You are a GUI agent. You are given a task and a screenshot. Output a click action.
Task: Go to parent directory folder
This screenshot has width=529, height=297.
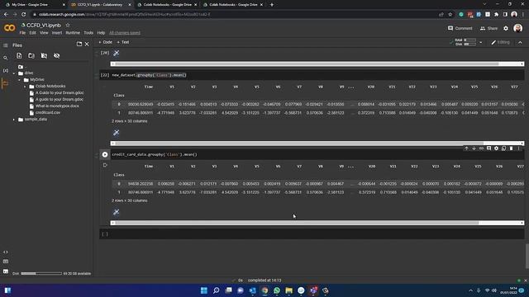(21, 67)
